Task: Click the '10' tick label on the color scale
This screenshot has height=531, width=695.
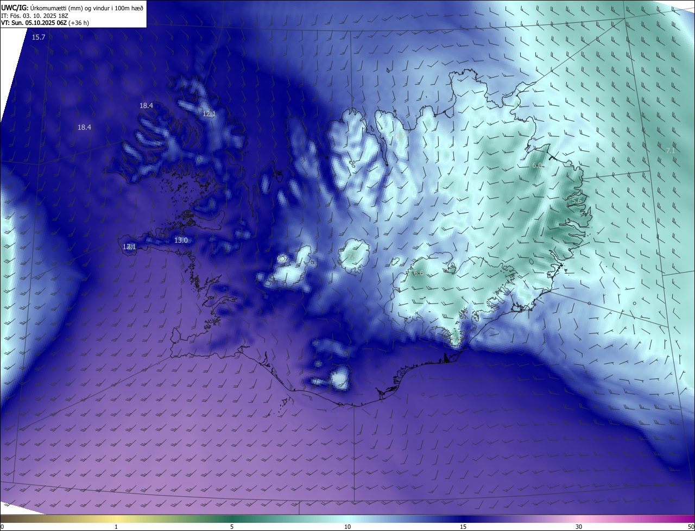Action: pos(347,527)
